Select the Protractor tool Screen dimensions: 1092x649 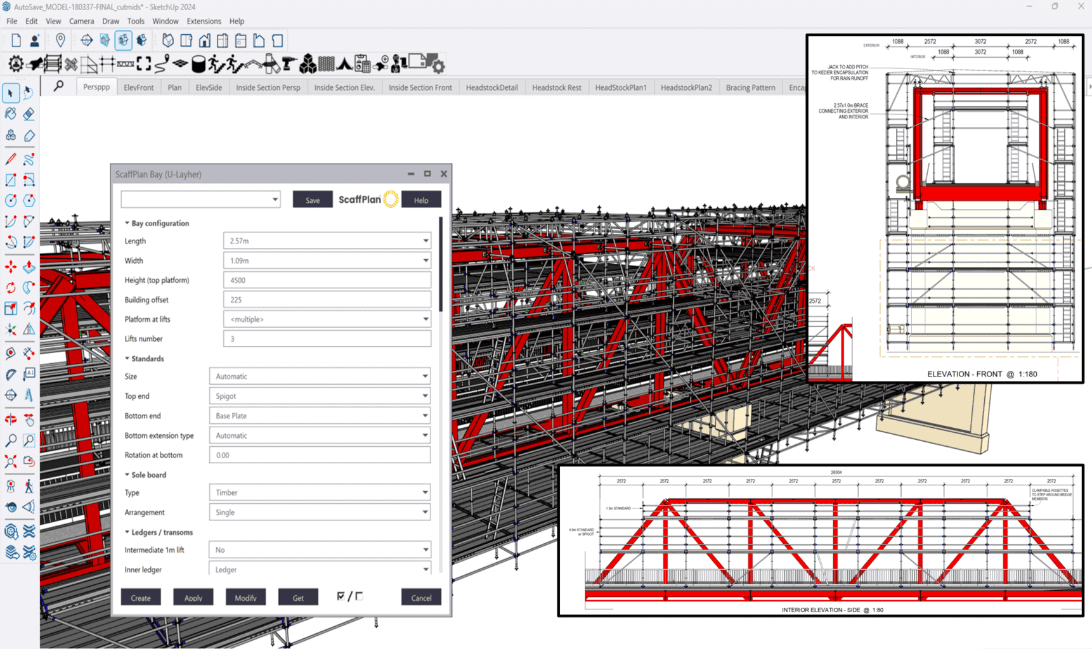[x=11, y=374]
